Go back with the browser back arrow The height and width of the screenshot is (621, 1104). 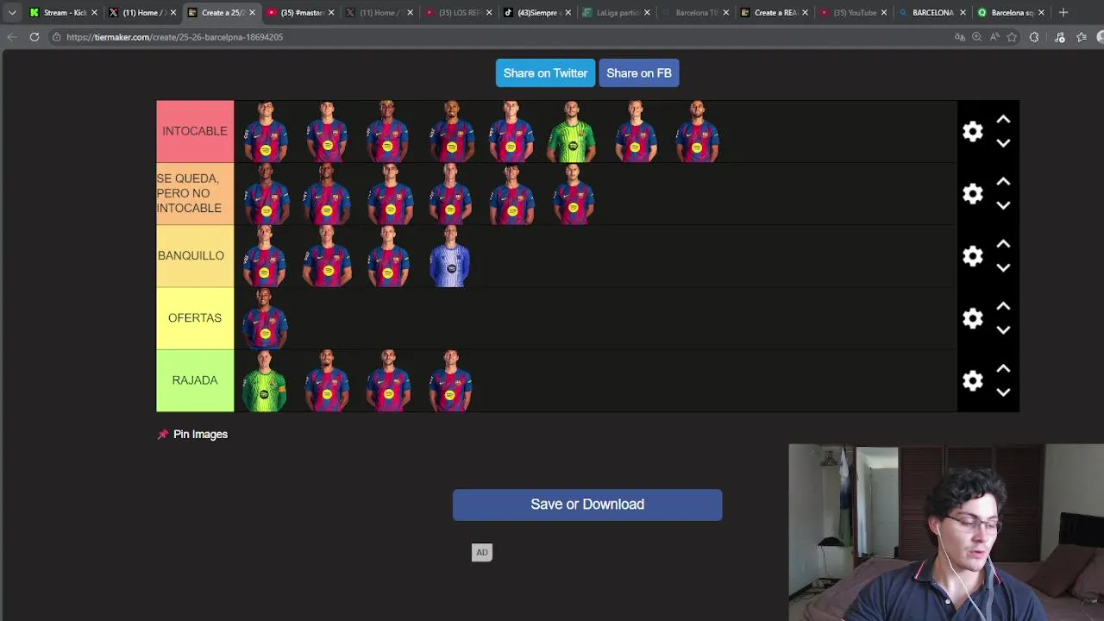pos(12,37)
